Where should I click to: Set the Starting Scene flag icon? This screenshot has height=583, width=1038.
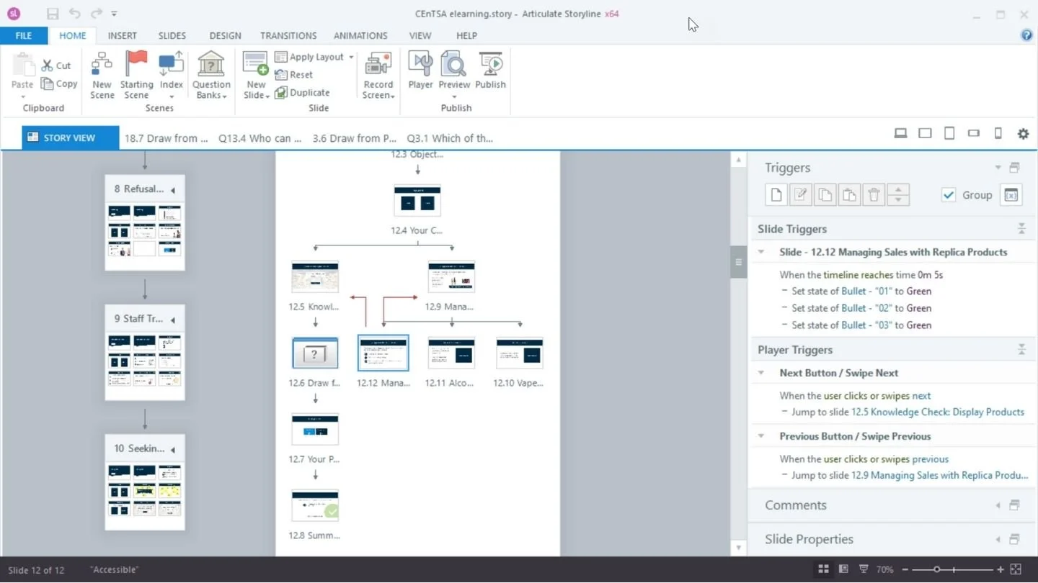click(x=136, y=63)
